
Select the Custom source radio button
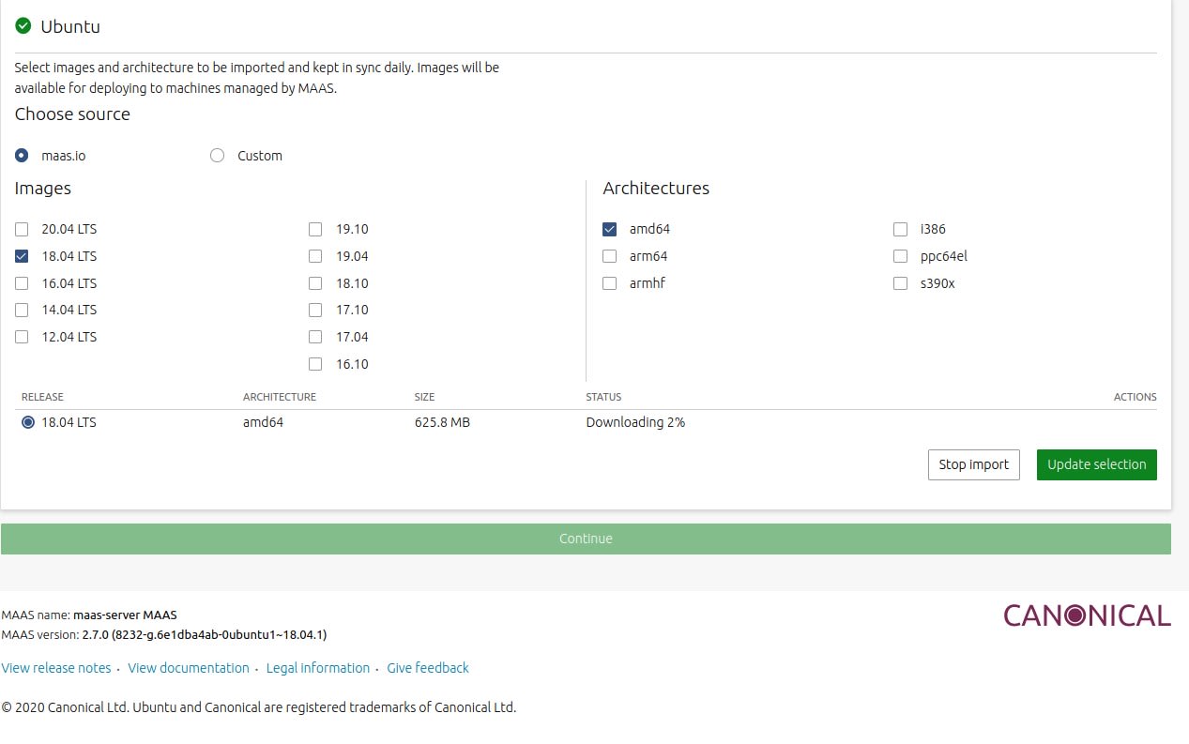(x=218, y=156)
